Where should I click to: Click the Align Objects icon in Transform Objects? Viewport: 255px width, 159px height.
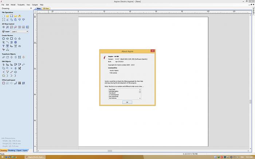[x=23, y=57]
